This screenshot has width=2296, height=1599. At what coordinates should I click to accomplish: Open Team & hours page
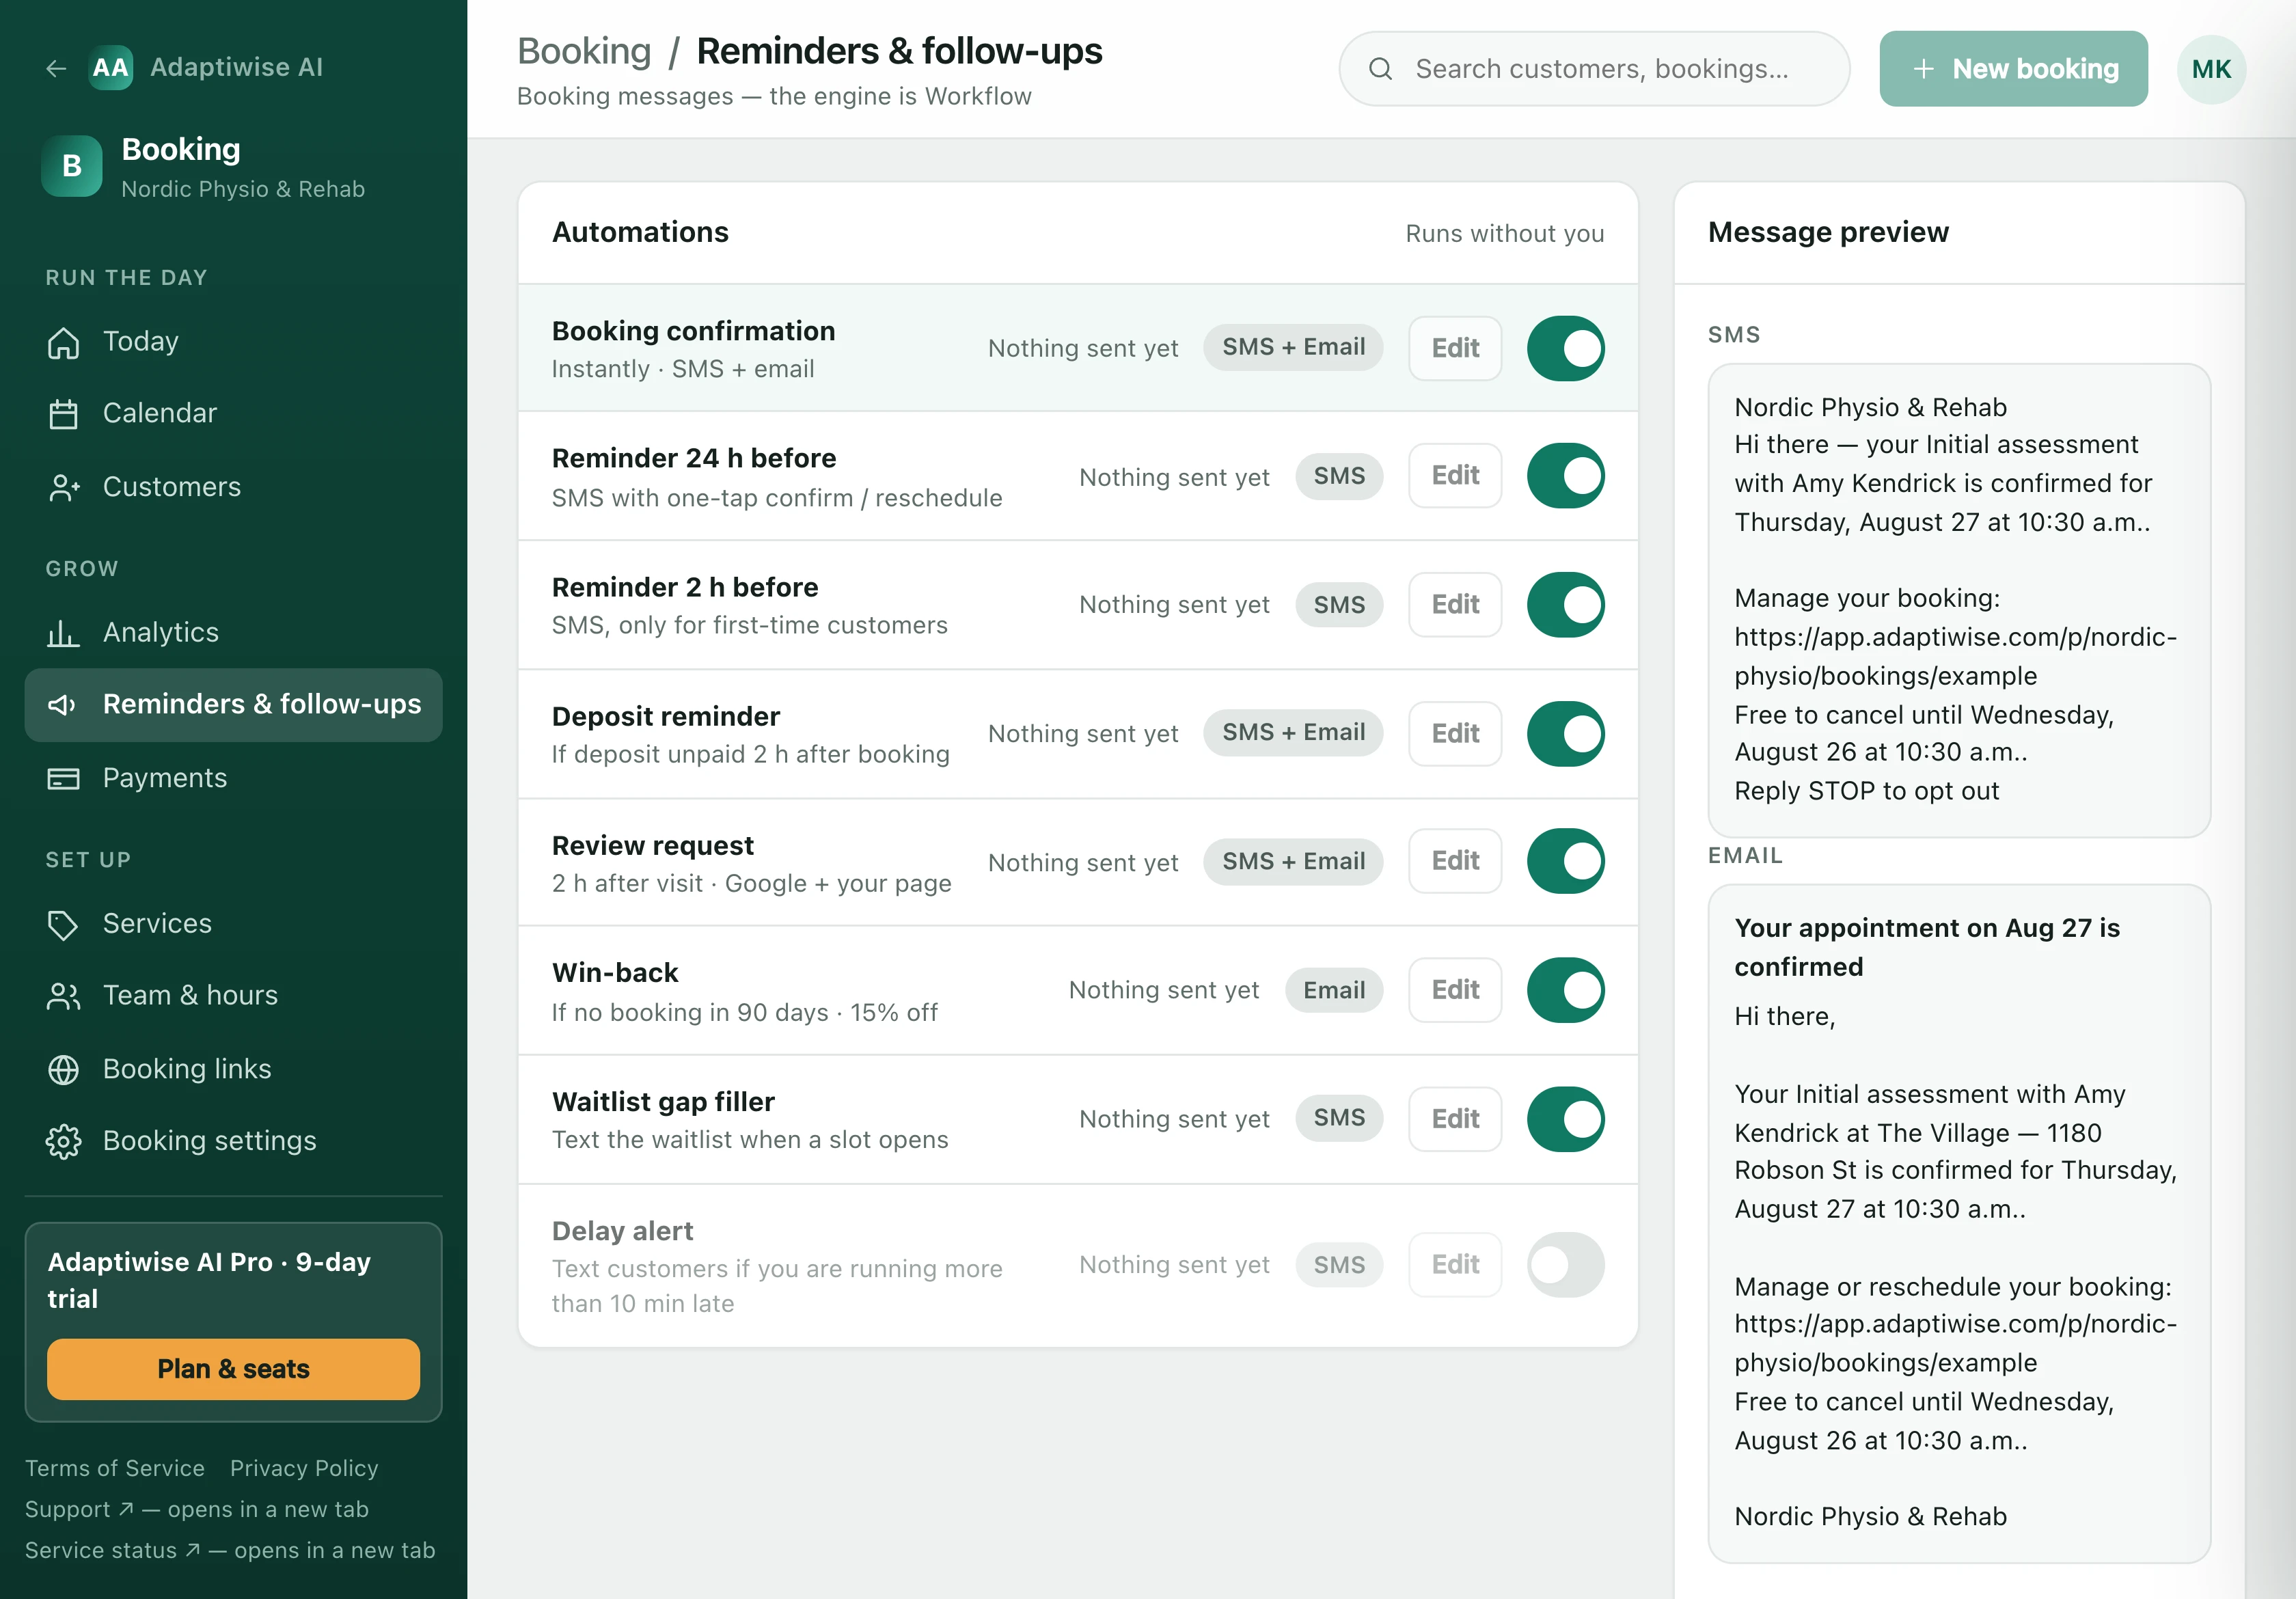(233, 996)
